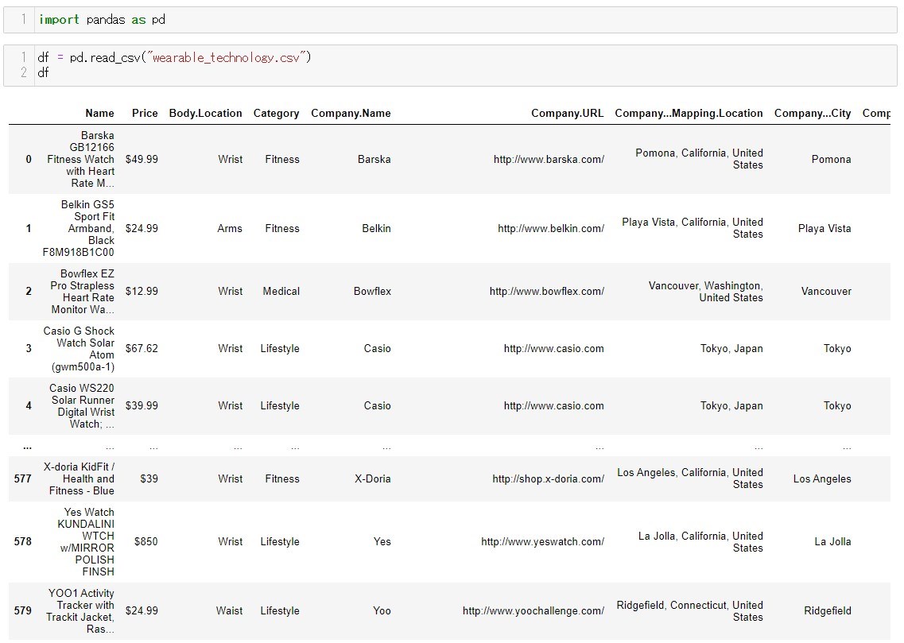Open the http://shop.x-doria.com/ URL
The width and height of the screenshot is (904, 643).
pos(548,479)
